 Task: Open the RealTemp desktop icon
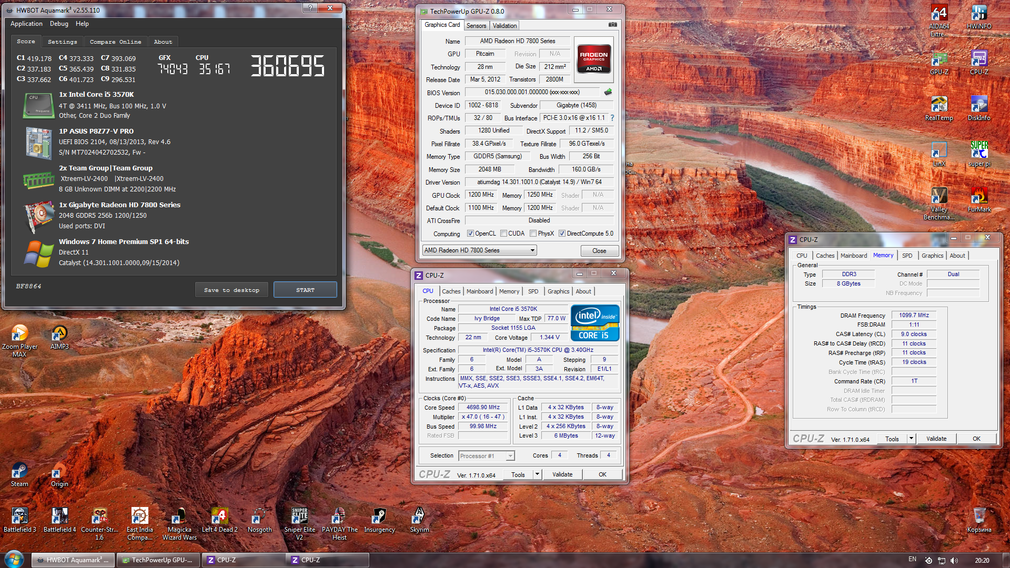pyautogui.click(x=939, y=108)
